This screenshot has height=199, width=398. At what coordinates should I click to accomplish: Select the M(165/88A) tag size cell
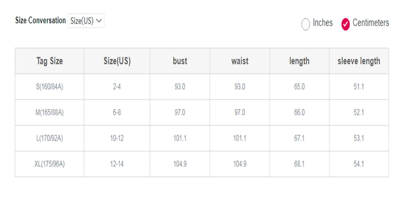(x=49, y=112)
